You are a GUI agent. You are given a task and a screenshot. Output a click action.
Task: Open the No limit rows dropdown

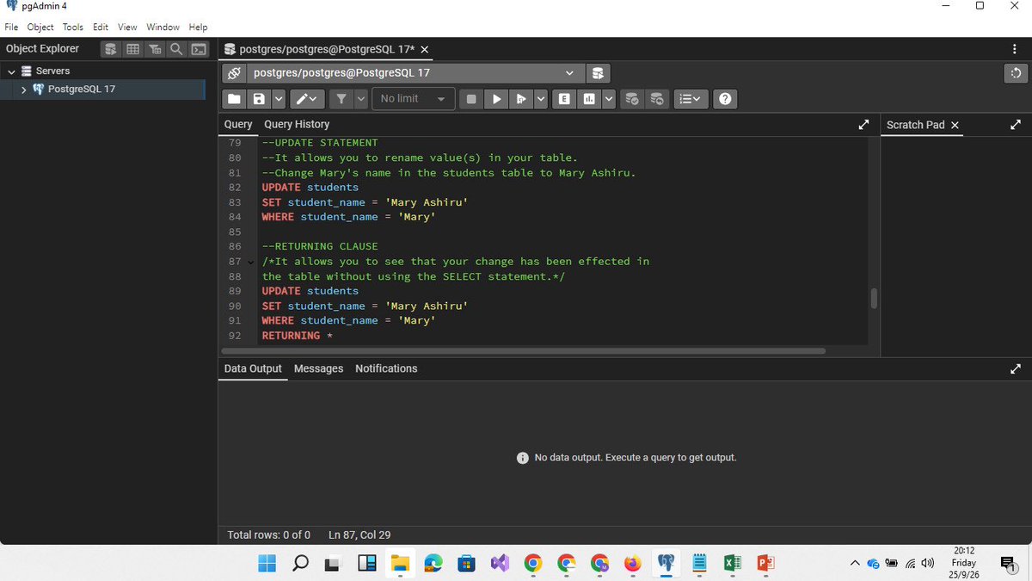tap(413, 99)
